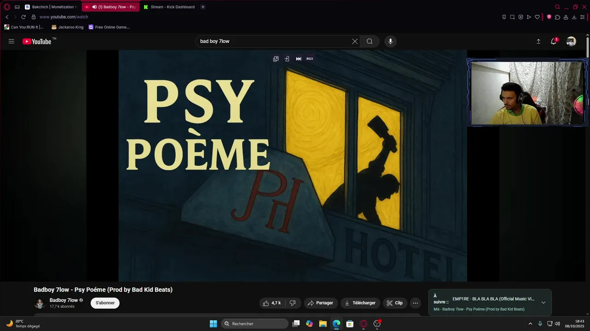Open the volume speaker tray icon
Screen dimensions: 590x331
pos(557,324)
